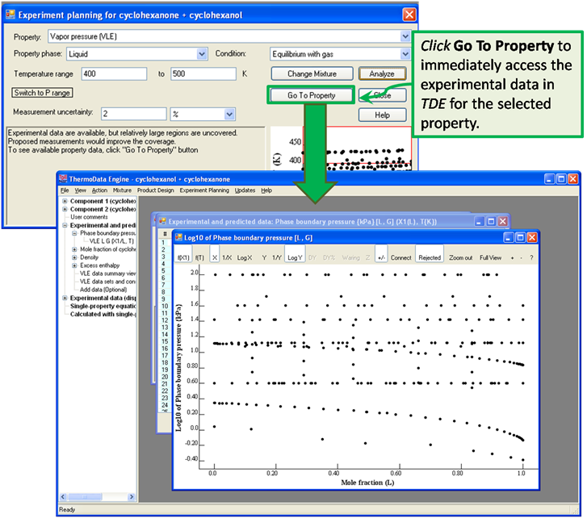Select VLE L G (X1/L, T) tree item
This screenshot has width=587, height=518.
[x=111, y=241]
